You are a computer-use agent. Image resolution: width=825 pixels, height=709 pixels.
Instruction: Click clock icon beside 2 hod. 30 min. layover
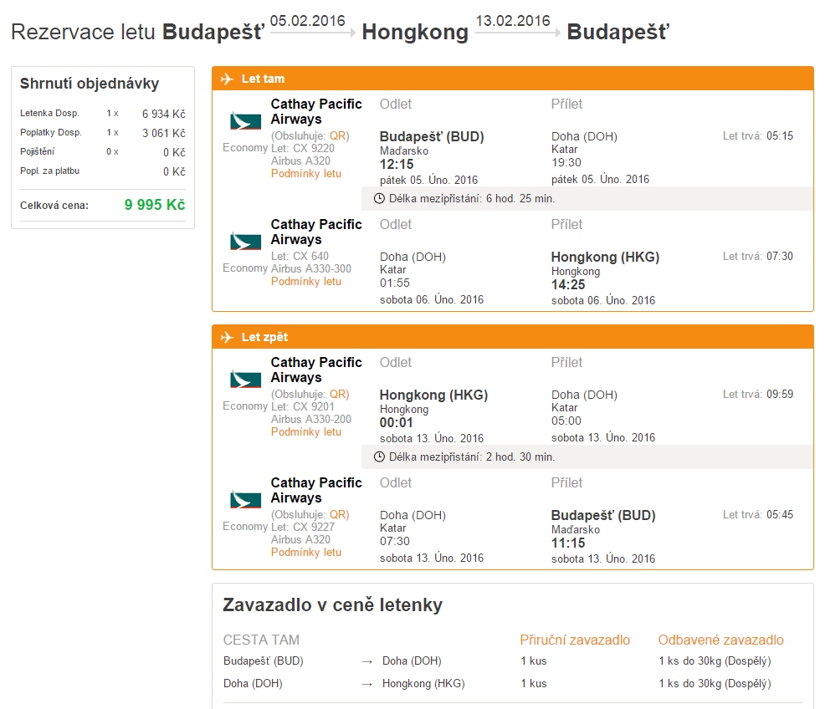[379, 457]
